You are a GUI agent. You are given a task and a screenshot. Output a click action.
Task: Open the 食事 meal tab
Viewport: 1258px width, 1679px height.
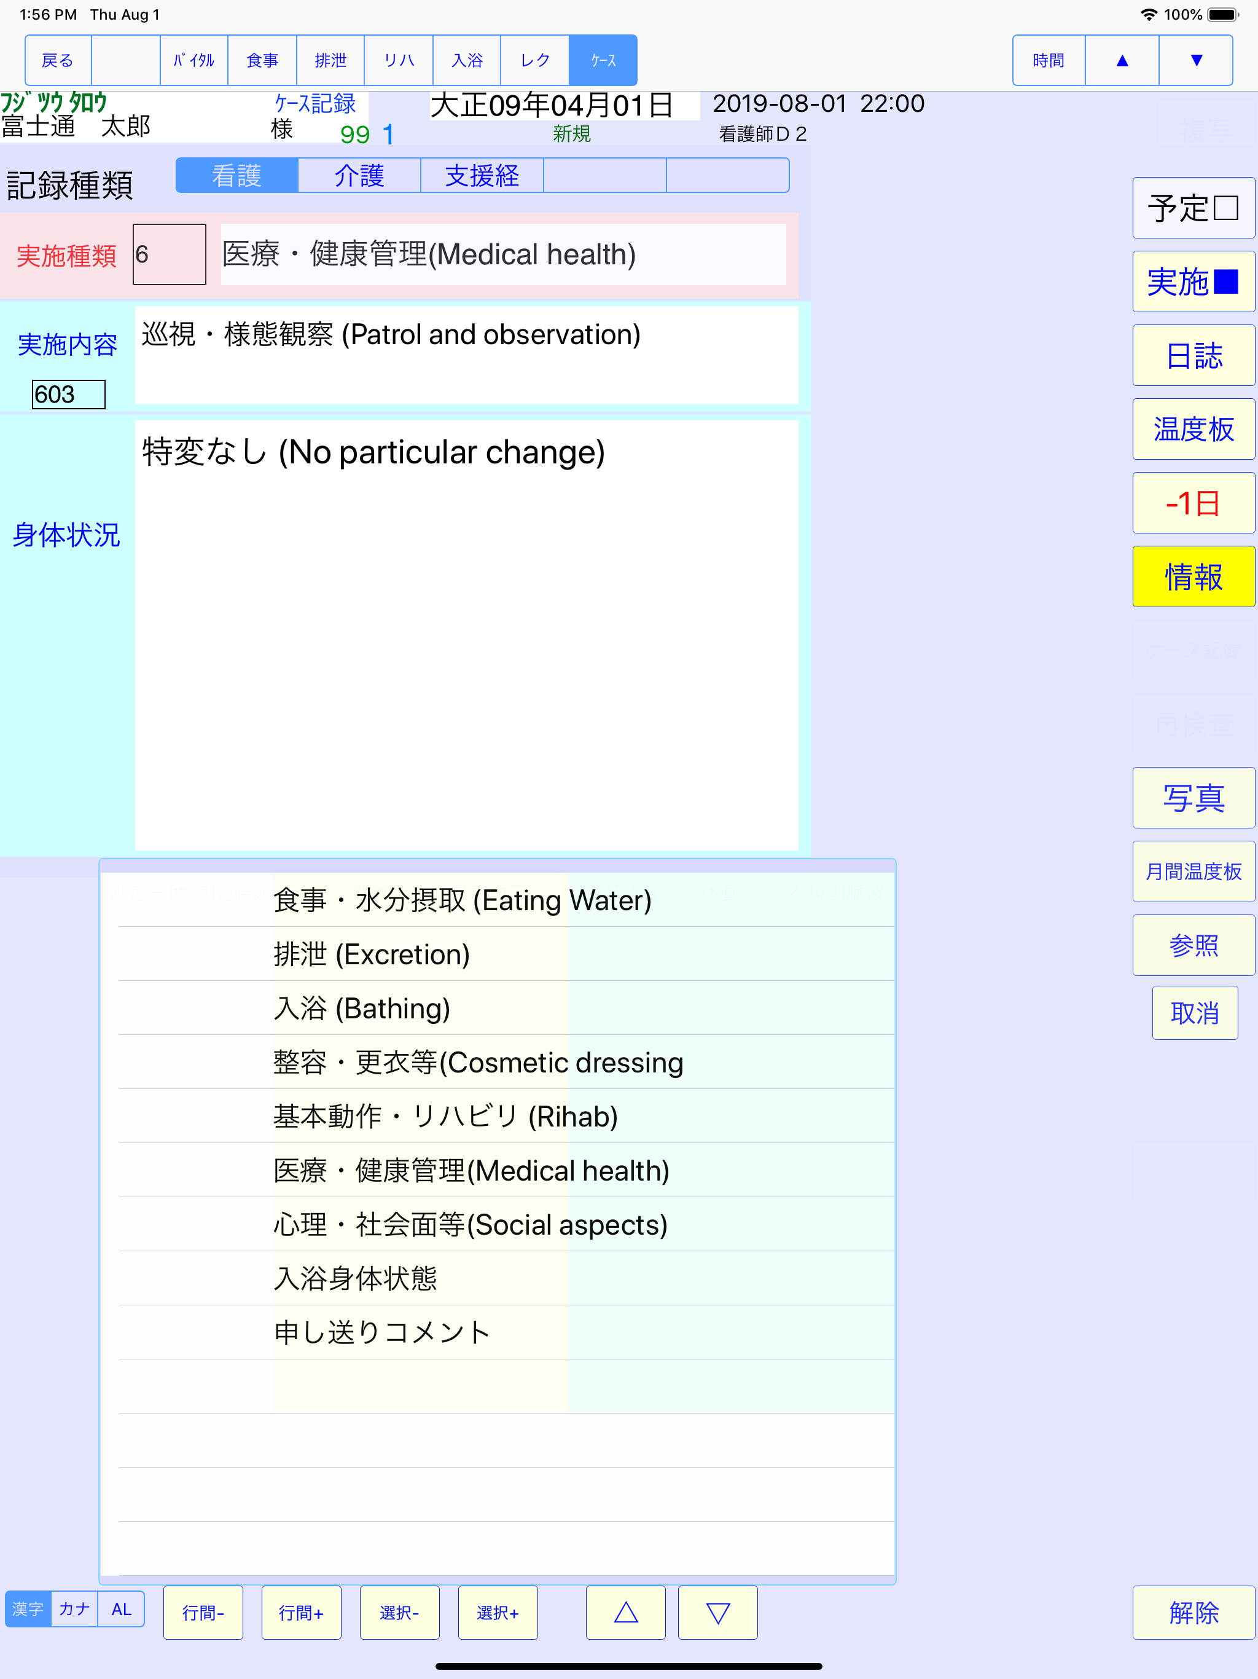pos(262,60)
